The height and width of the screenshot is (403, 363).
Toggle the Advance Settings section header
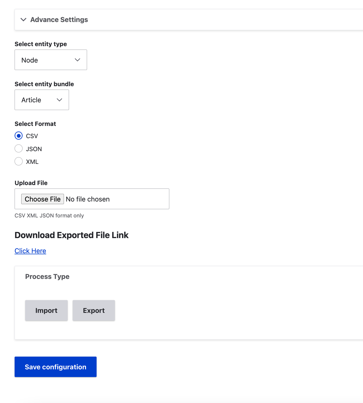[x=189, y=20]
